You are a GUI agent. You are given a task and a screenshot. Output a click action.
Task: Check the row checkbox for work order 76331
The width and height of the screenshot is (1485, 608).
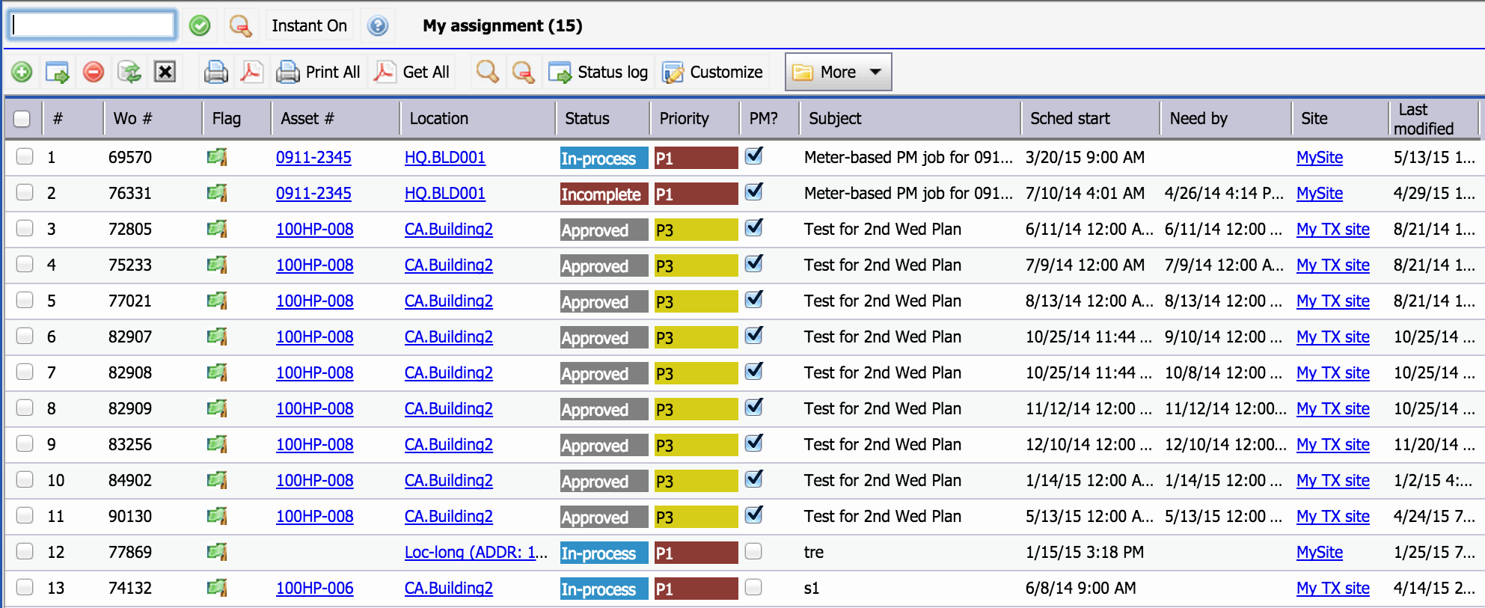coord(25,192)
